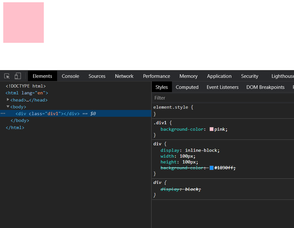The image size is (294, 228).
Task: Switch to the Security tab
Action: click(250, 76)
